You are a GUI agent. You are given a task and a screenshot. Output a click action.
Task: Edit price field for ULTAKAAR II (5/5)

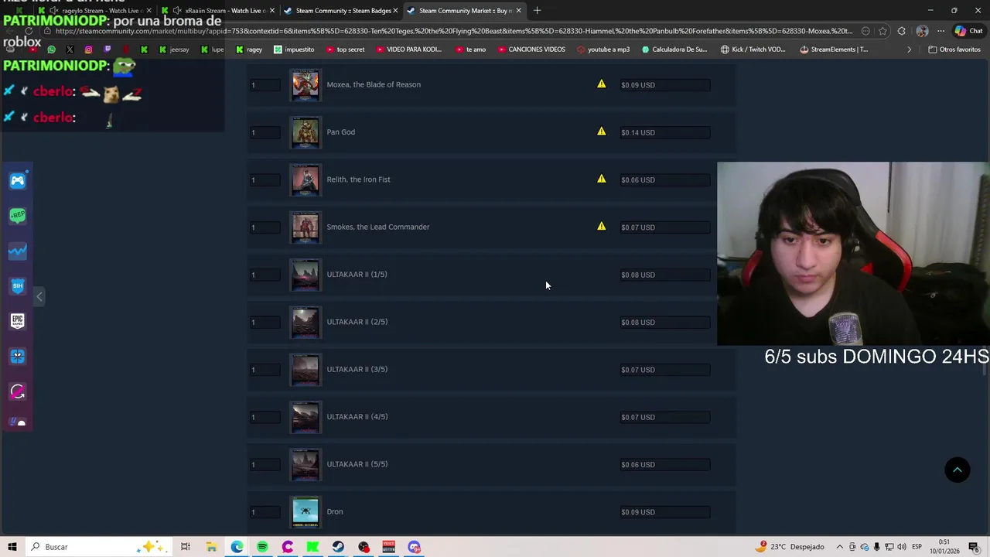point(664,464)
